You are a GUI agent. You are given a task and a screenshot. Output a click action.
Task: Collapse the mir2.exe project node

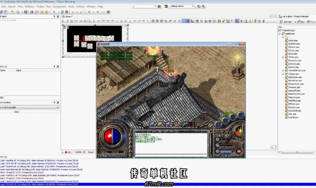point(280,34)
